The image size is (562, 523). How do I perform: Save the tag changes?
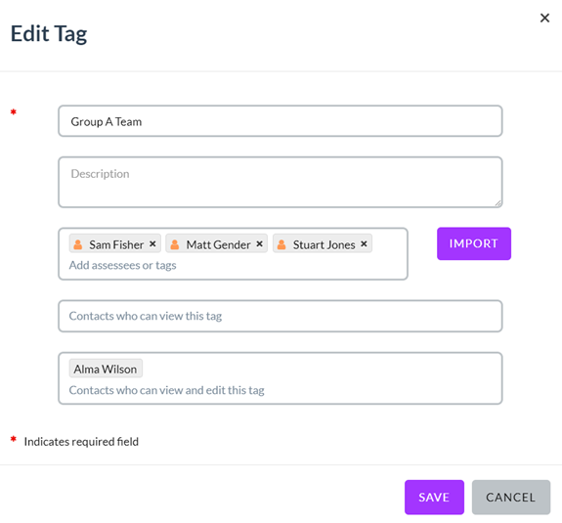click(x=434, y=498)
